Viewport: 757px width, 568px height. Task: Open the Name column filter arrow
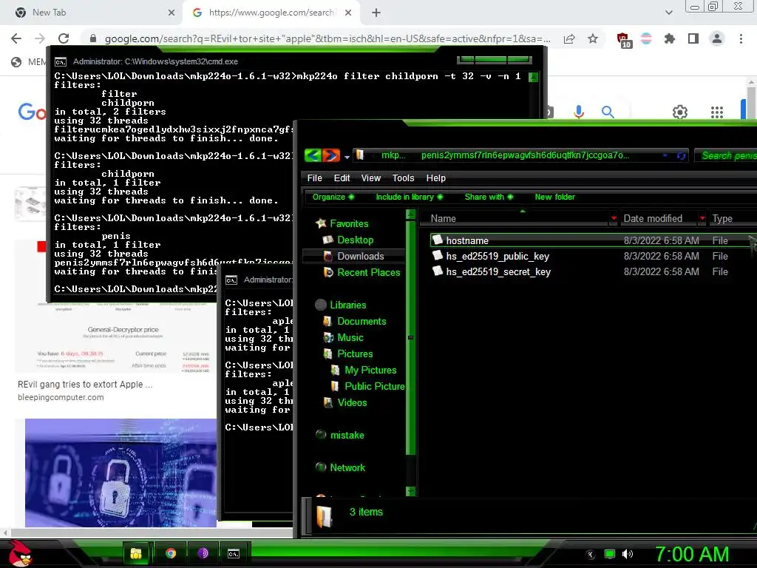click(x=613, y=218)
